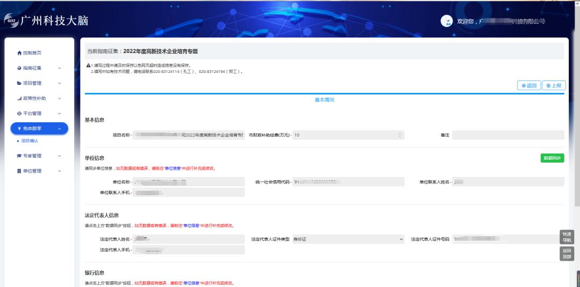Collapse the 免申即享 menu section
Viewport: 580px width, 287px height.
click(x=59, y=129)
